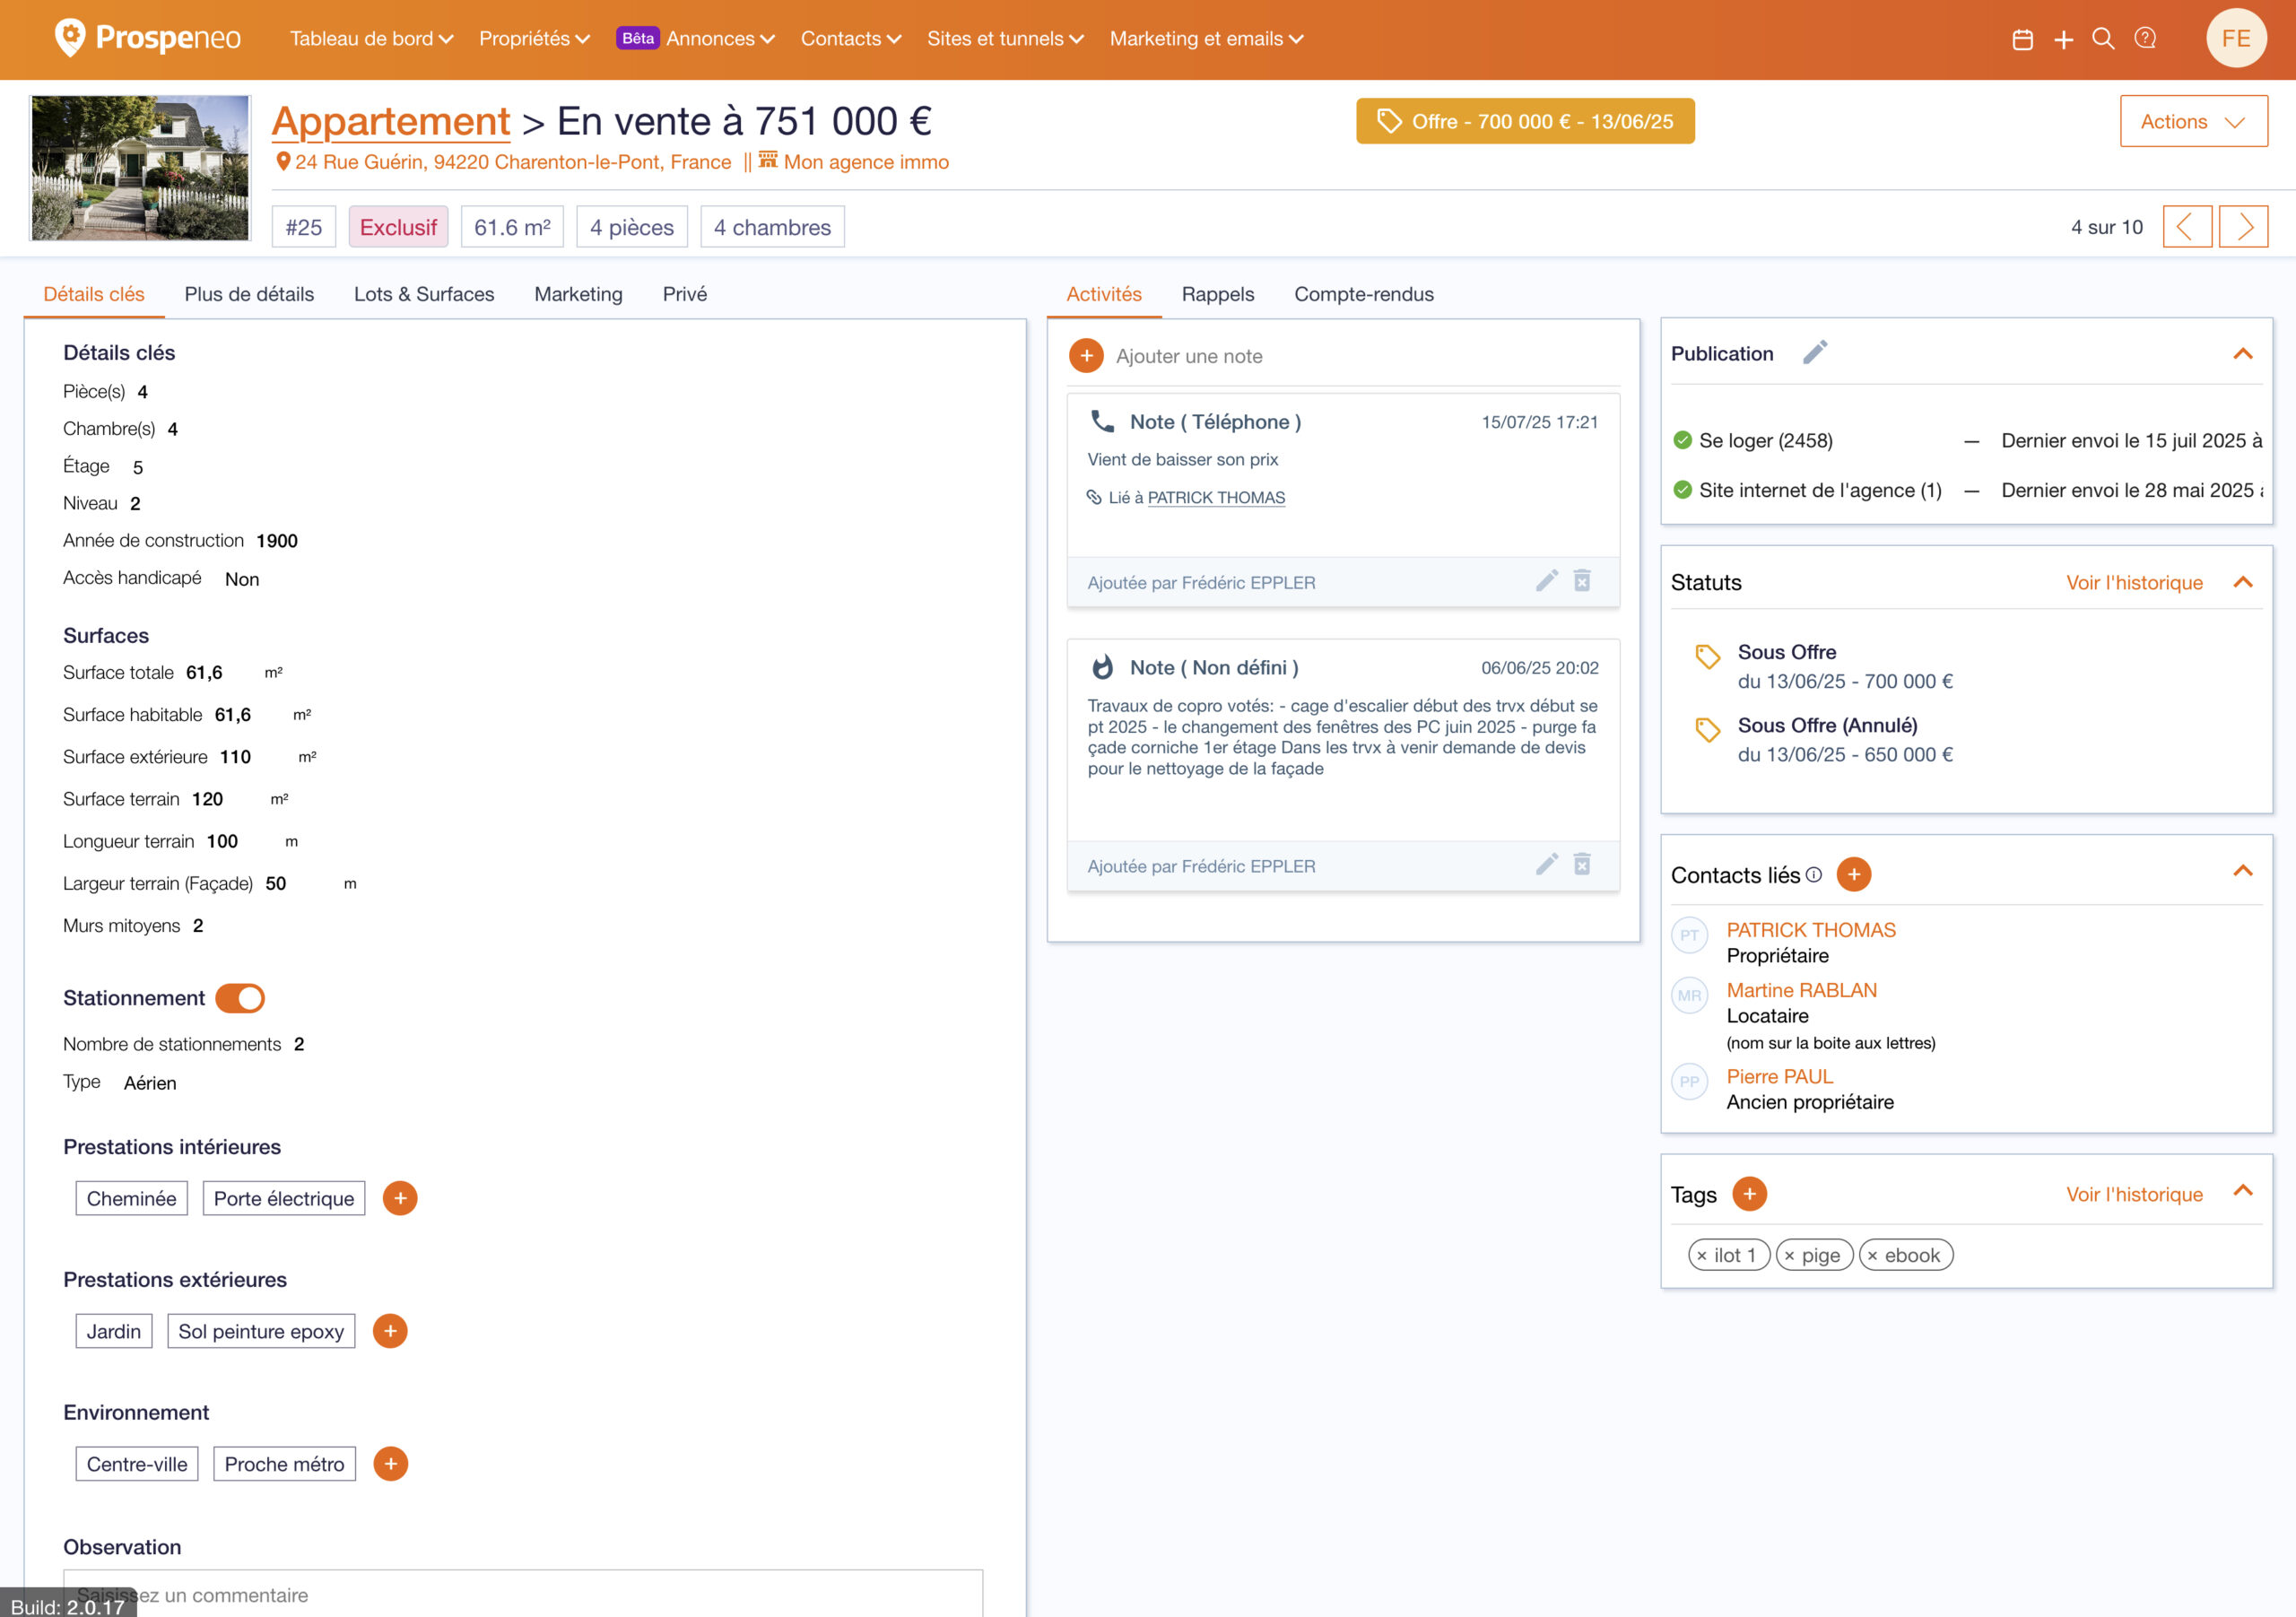Switch to Rappels tab

[x=1217, y=294]
